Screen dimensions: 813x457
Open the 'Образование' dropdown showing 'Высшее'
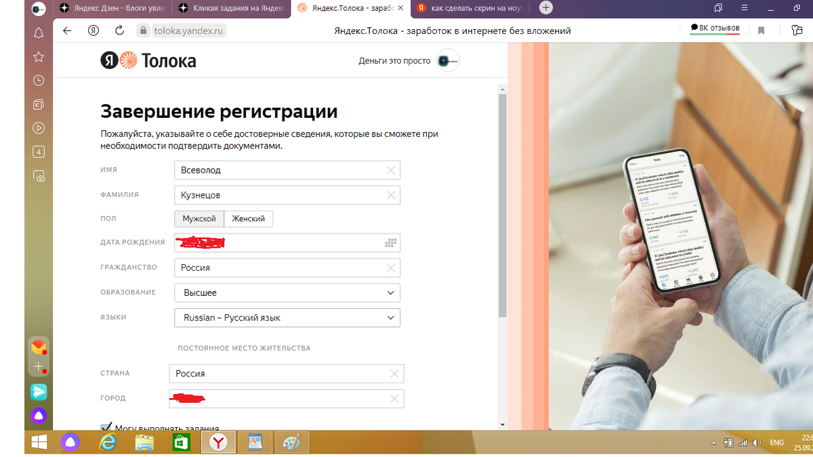coord(287,292)
